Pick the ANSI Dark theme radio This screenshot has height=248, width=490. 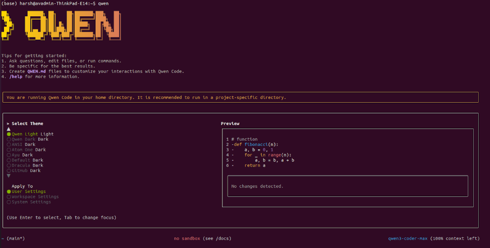click(21, 144)
